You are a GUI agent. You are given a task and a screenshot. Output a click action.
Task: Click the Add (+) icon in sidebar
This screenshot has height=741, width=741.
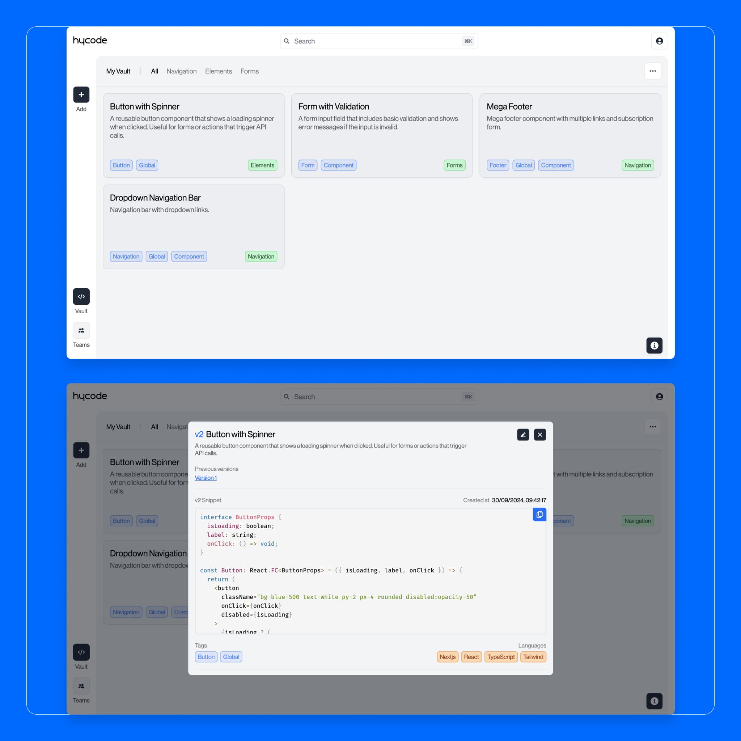click(81, 94)
